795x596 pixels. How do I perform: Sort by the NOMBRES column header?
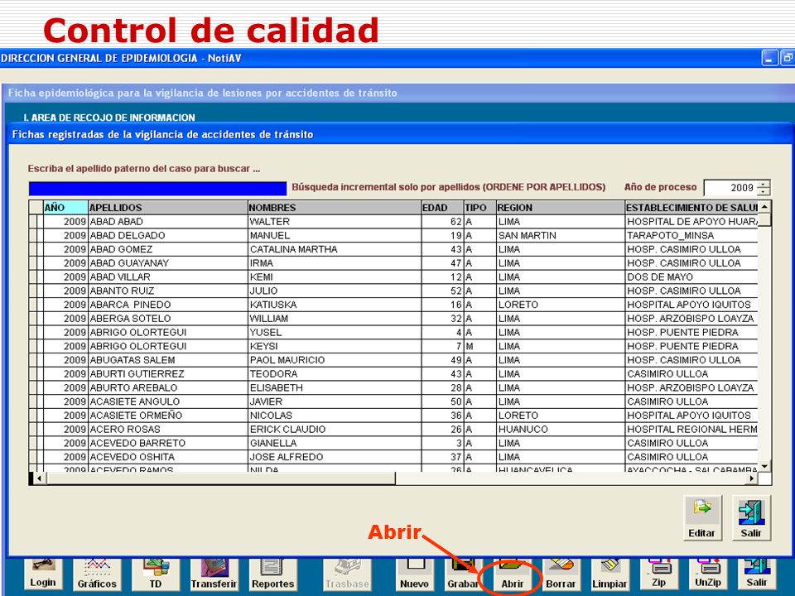[x=335, y=207]
